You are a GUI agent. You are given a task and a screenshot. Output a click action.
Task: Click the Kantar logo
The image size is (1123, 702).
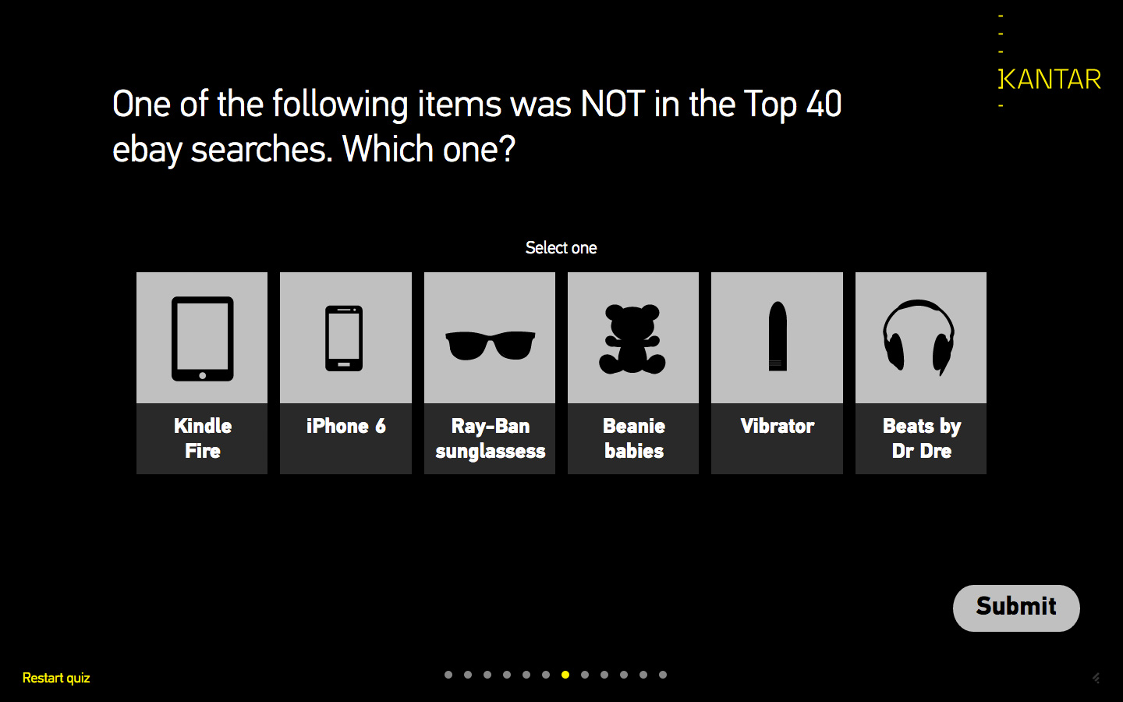[x=1050, y=79]
